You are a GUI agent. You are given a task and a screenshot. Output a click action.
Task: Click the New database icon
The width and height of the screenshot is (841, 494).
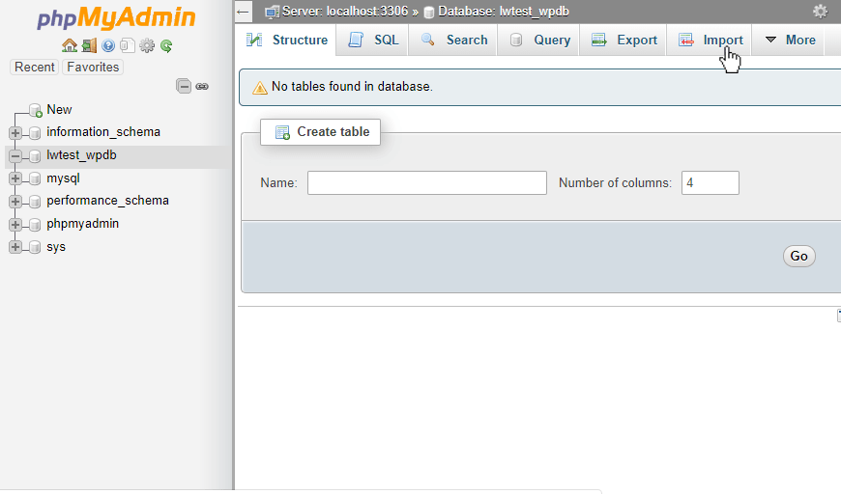point(36,110)
